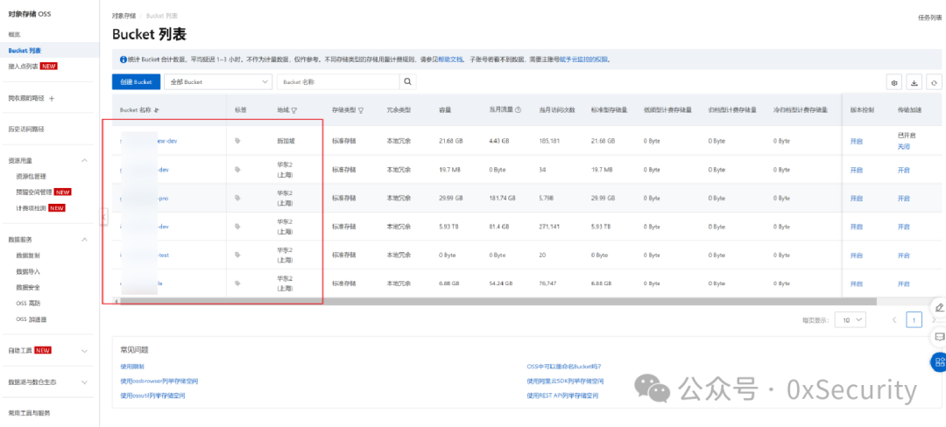Collapse the 资源用量 sidebar section

coord(84,160)
